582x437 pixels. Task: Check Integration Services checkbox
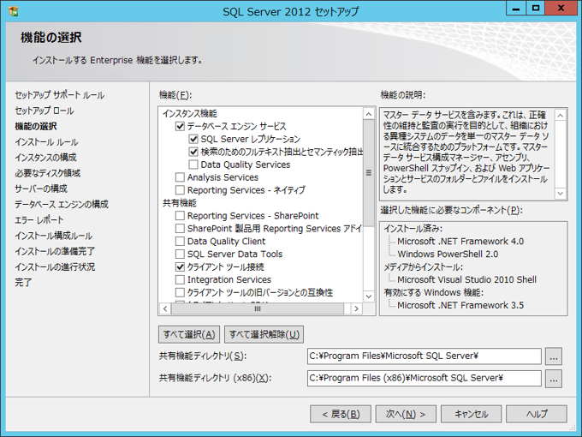[180, 279]
